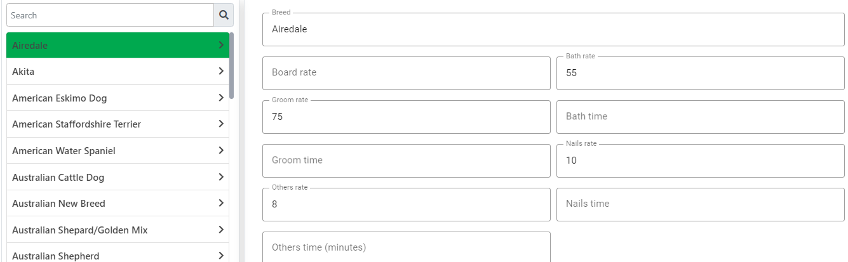Screen dimensions: 848x262
Task: Click the breed list vertical scrollbar
Action: click(x=232, y=66)
